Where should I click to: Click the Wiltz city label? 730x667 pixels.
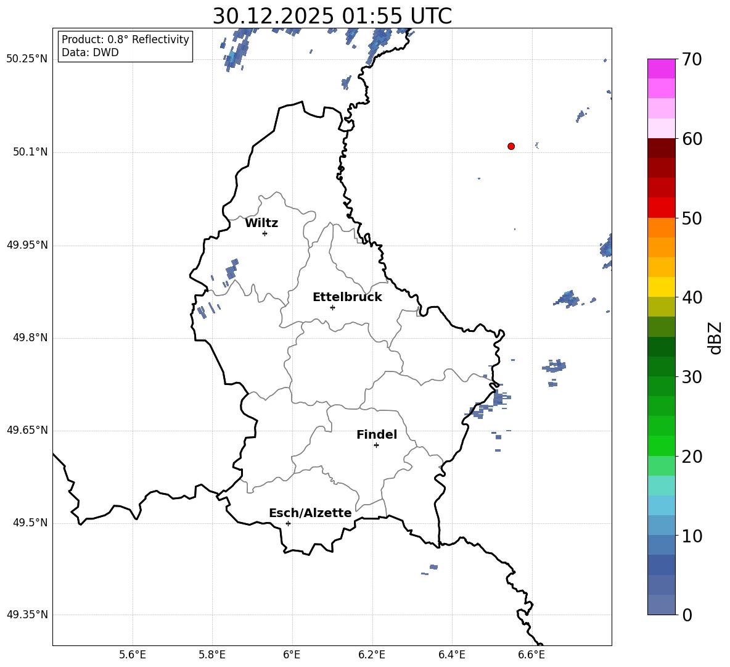(261, 223)
